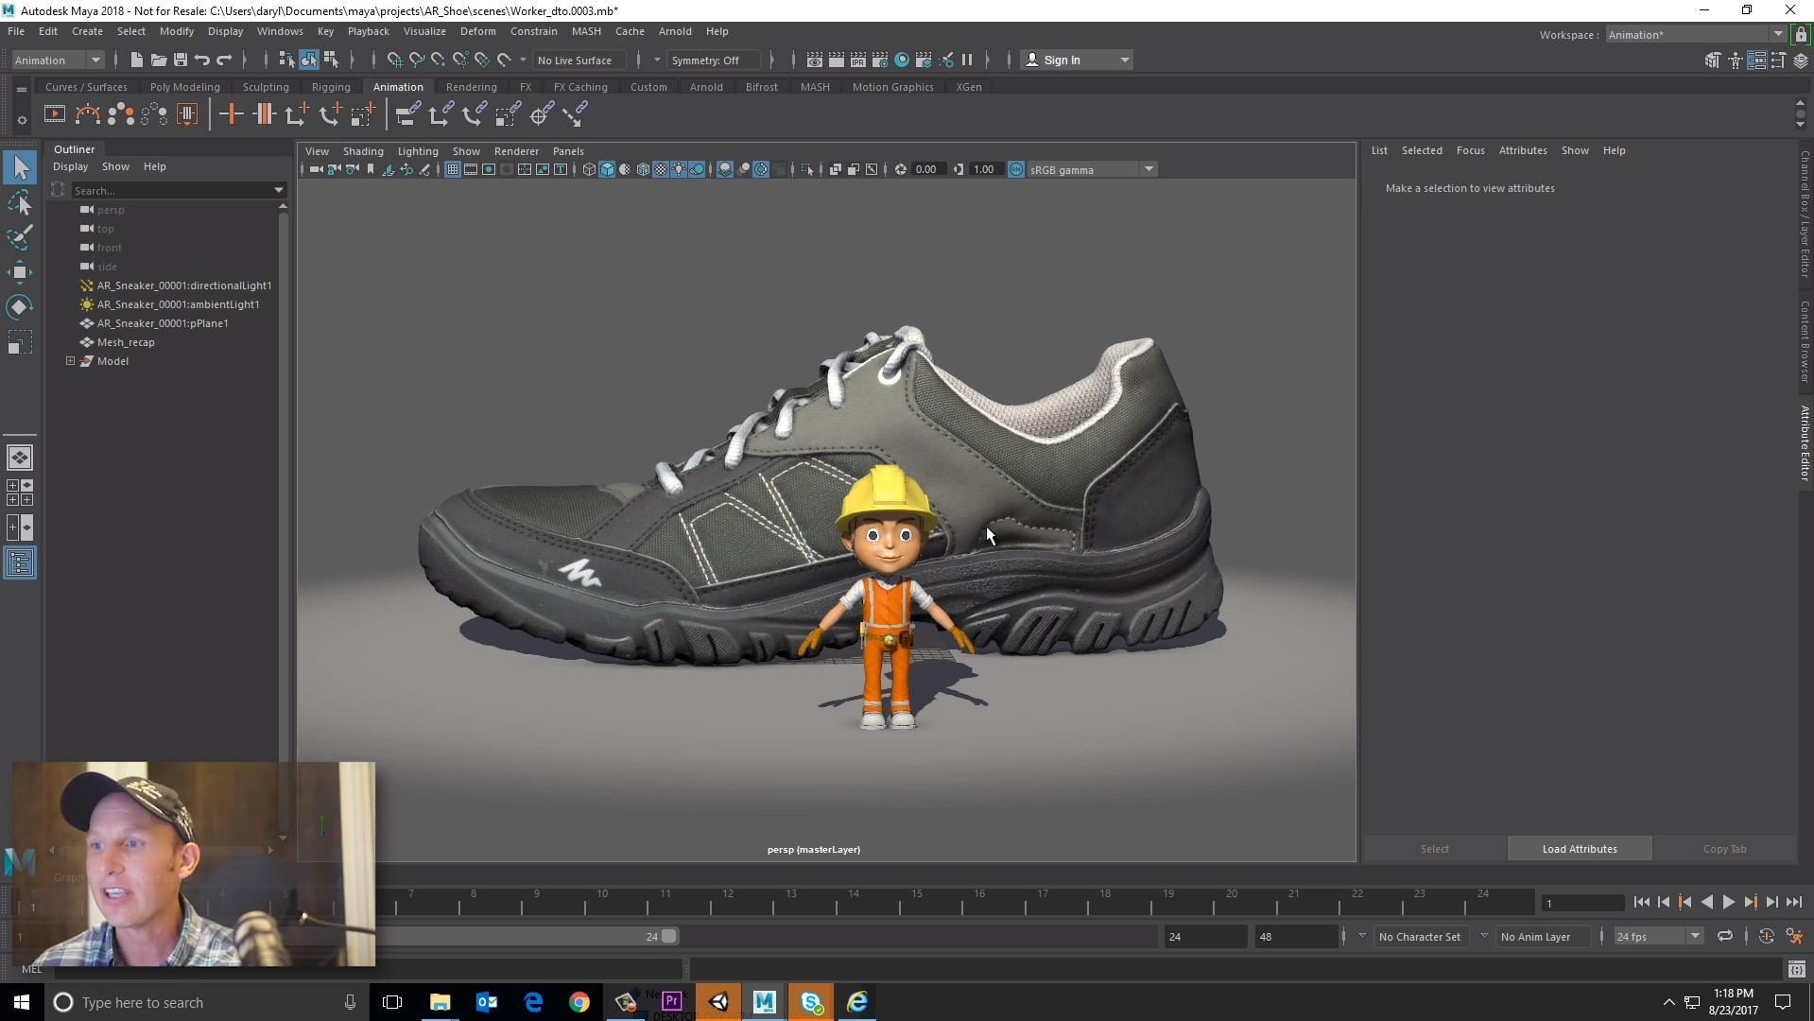Click the Outliner Search field
This screenshot has height=1021, width=1814.
tap(170, 190)
